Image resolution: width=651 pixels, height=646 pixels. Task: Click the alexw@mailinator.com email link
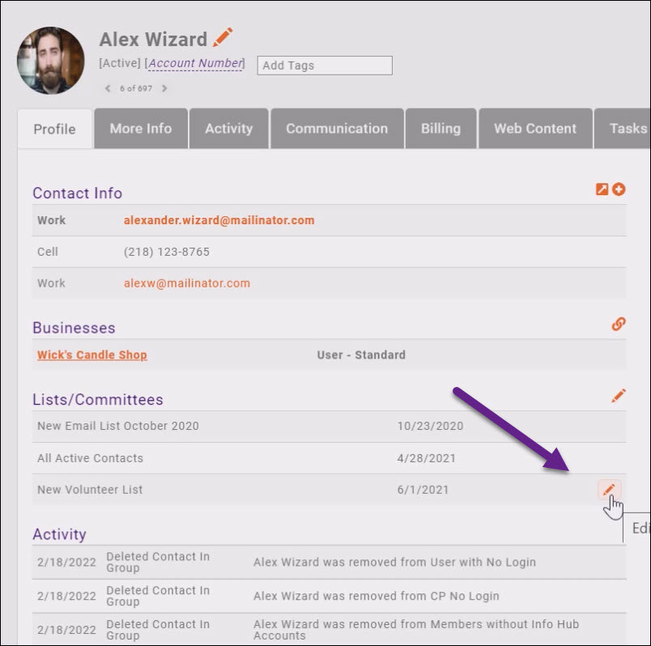coord(187,283)
